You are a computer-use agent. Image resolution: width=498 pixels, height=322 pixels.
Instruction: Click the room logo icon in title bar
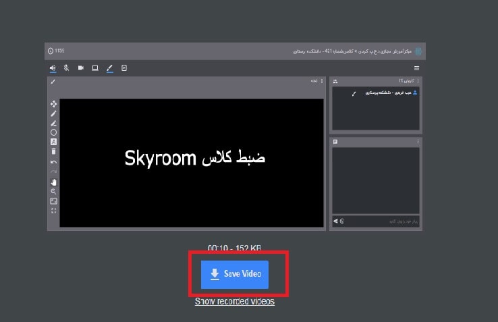(x=418, y=51)
